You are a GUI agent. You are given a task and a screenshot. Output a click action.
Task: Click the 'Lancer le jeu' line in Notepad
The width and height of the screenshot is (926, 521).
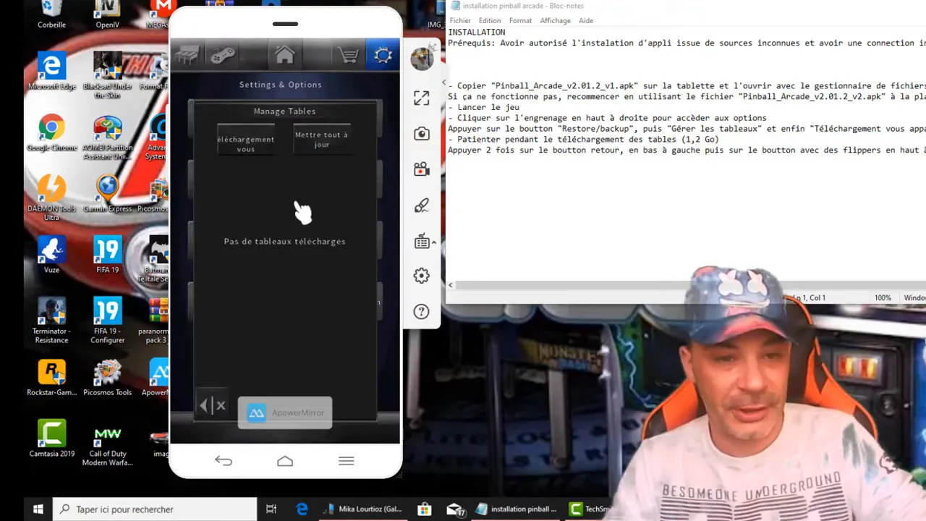click(x=483, y=107)
